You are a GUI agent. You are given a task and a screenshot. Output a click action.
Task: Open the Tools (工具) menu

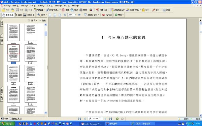tap(49, 6)
